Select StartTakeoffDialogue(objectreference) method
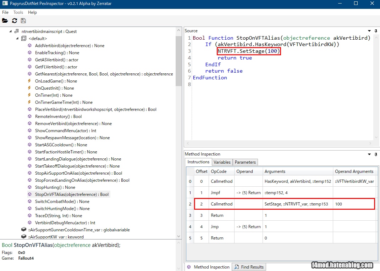 (77, 166)
